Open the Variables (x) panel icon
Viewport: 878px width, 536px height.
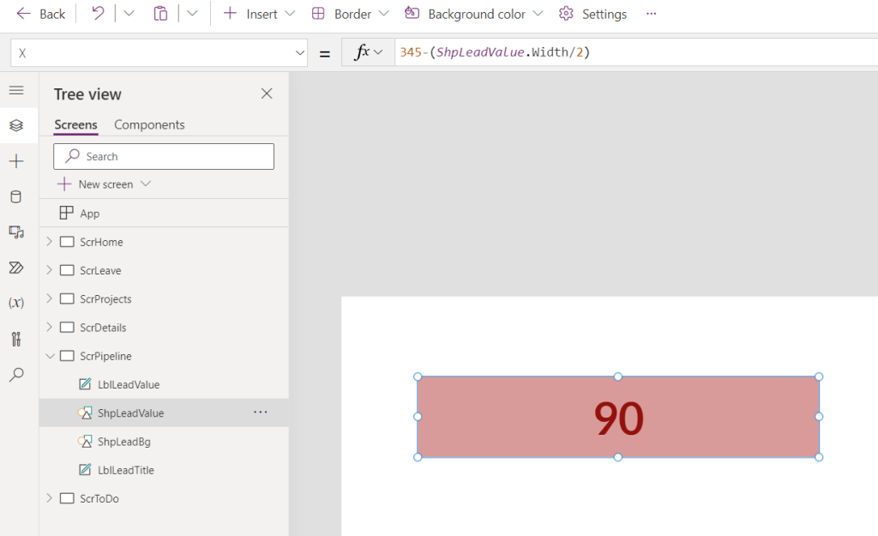pyautogui.click(x=15, y=303)
